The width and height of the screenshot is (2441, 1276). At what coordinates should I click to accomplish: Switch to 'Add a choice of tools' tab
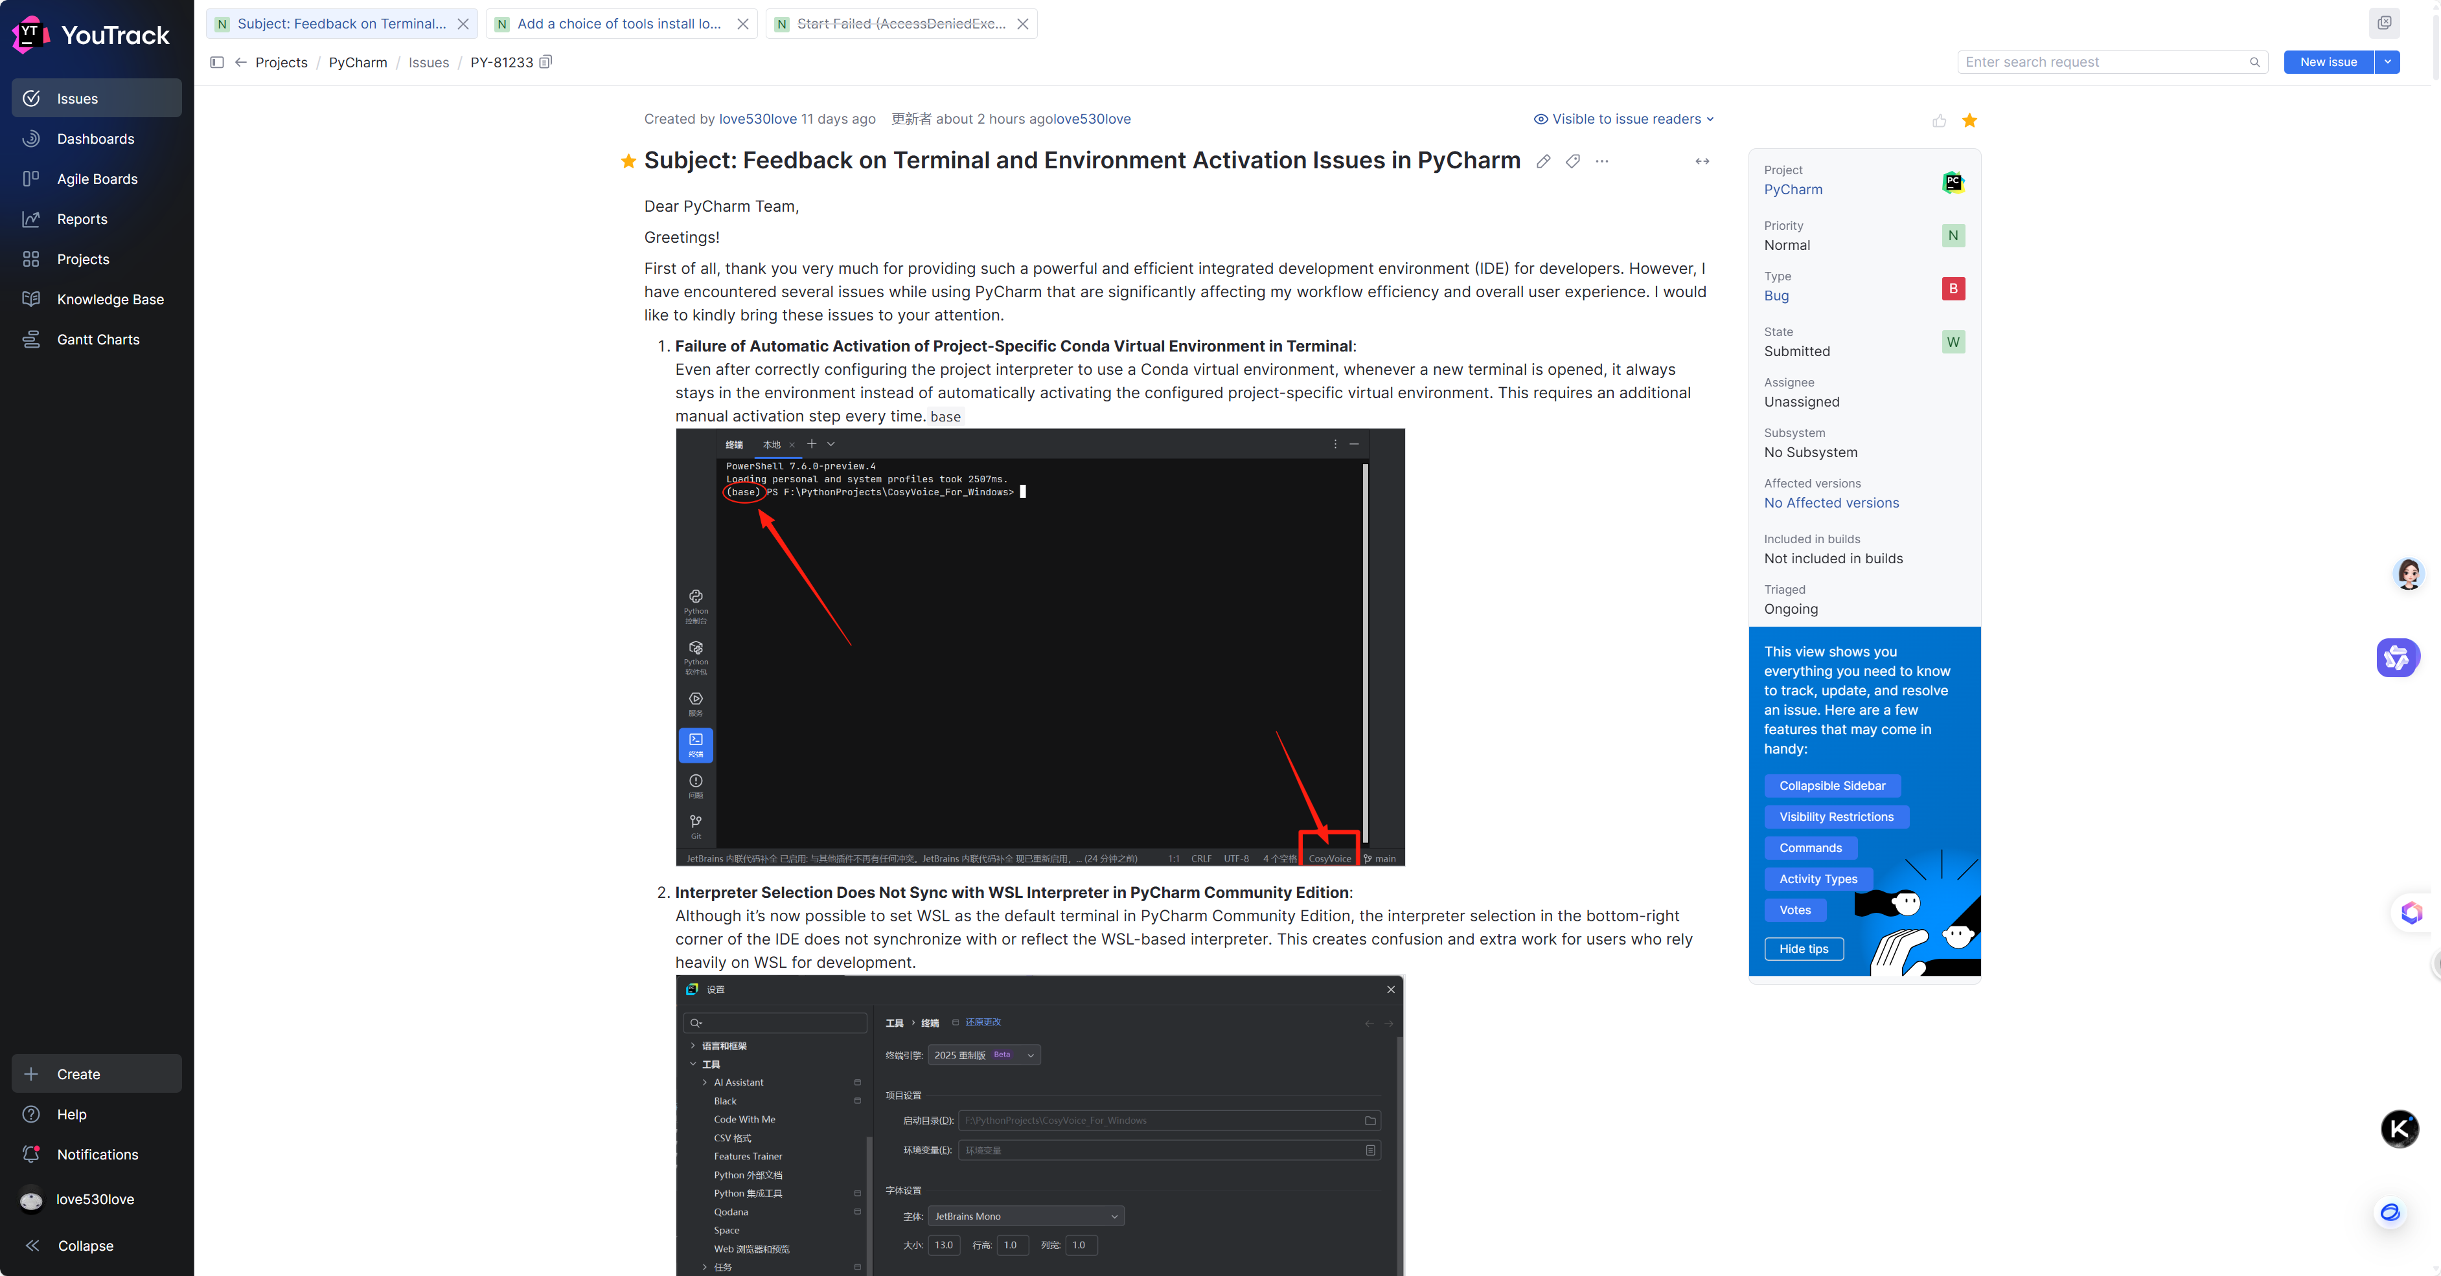pyautogui.click(x=619, y=24)
